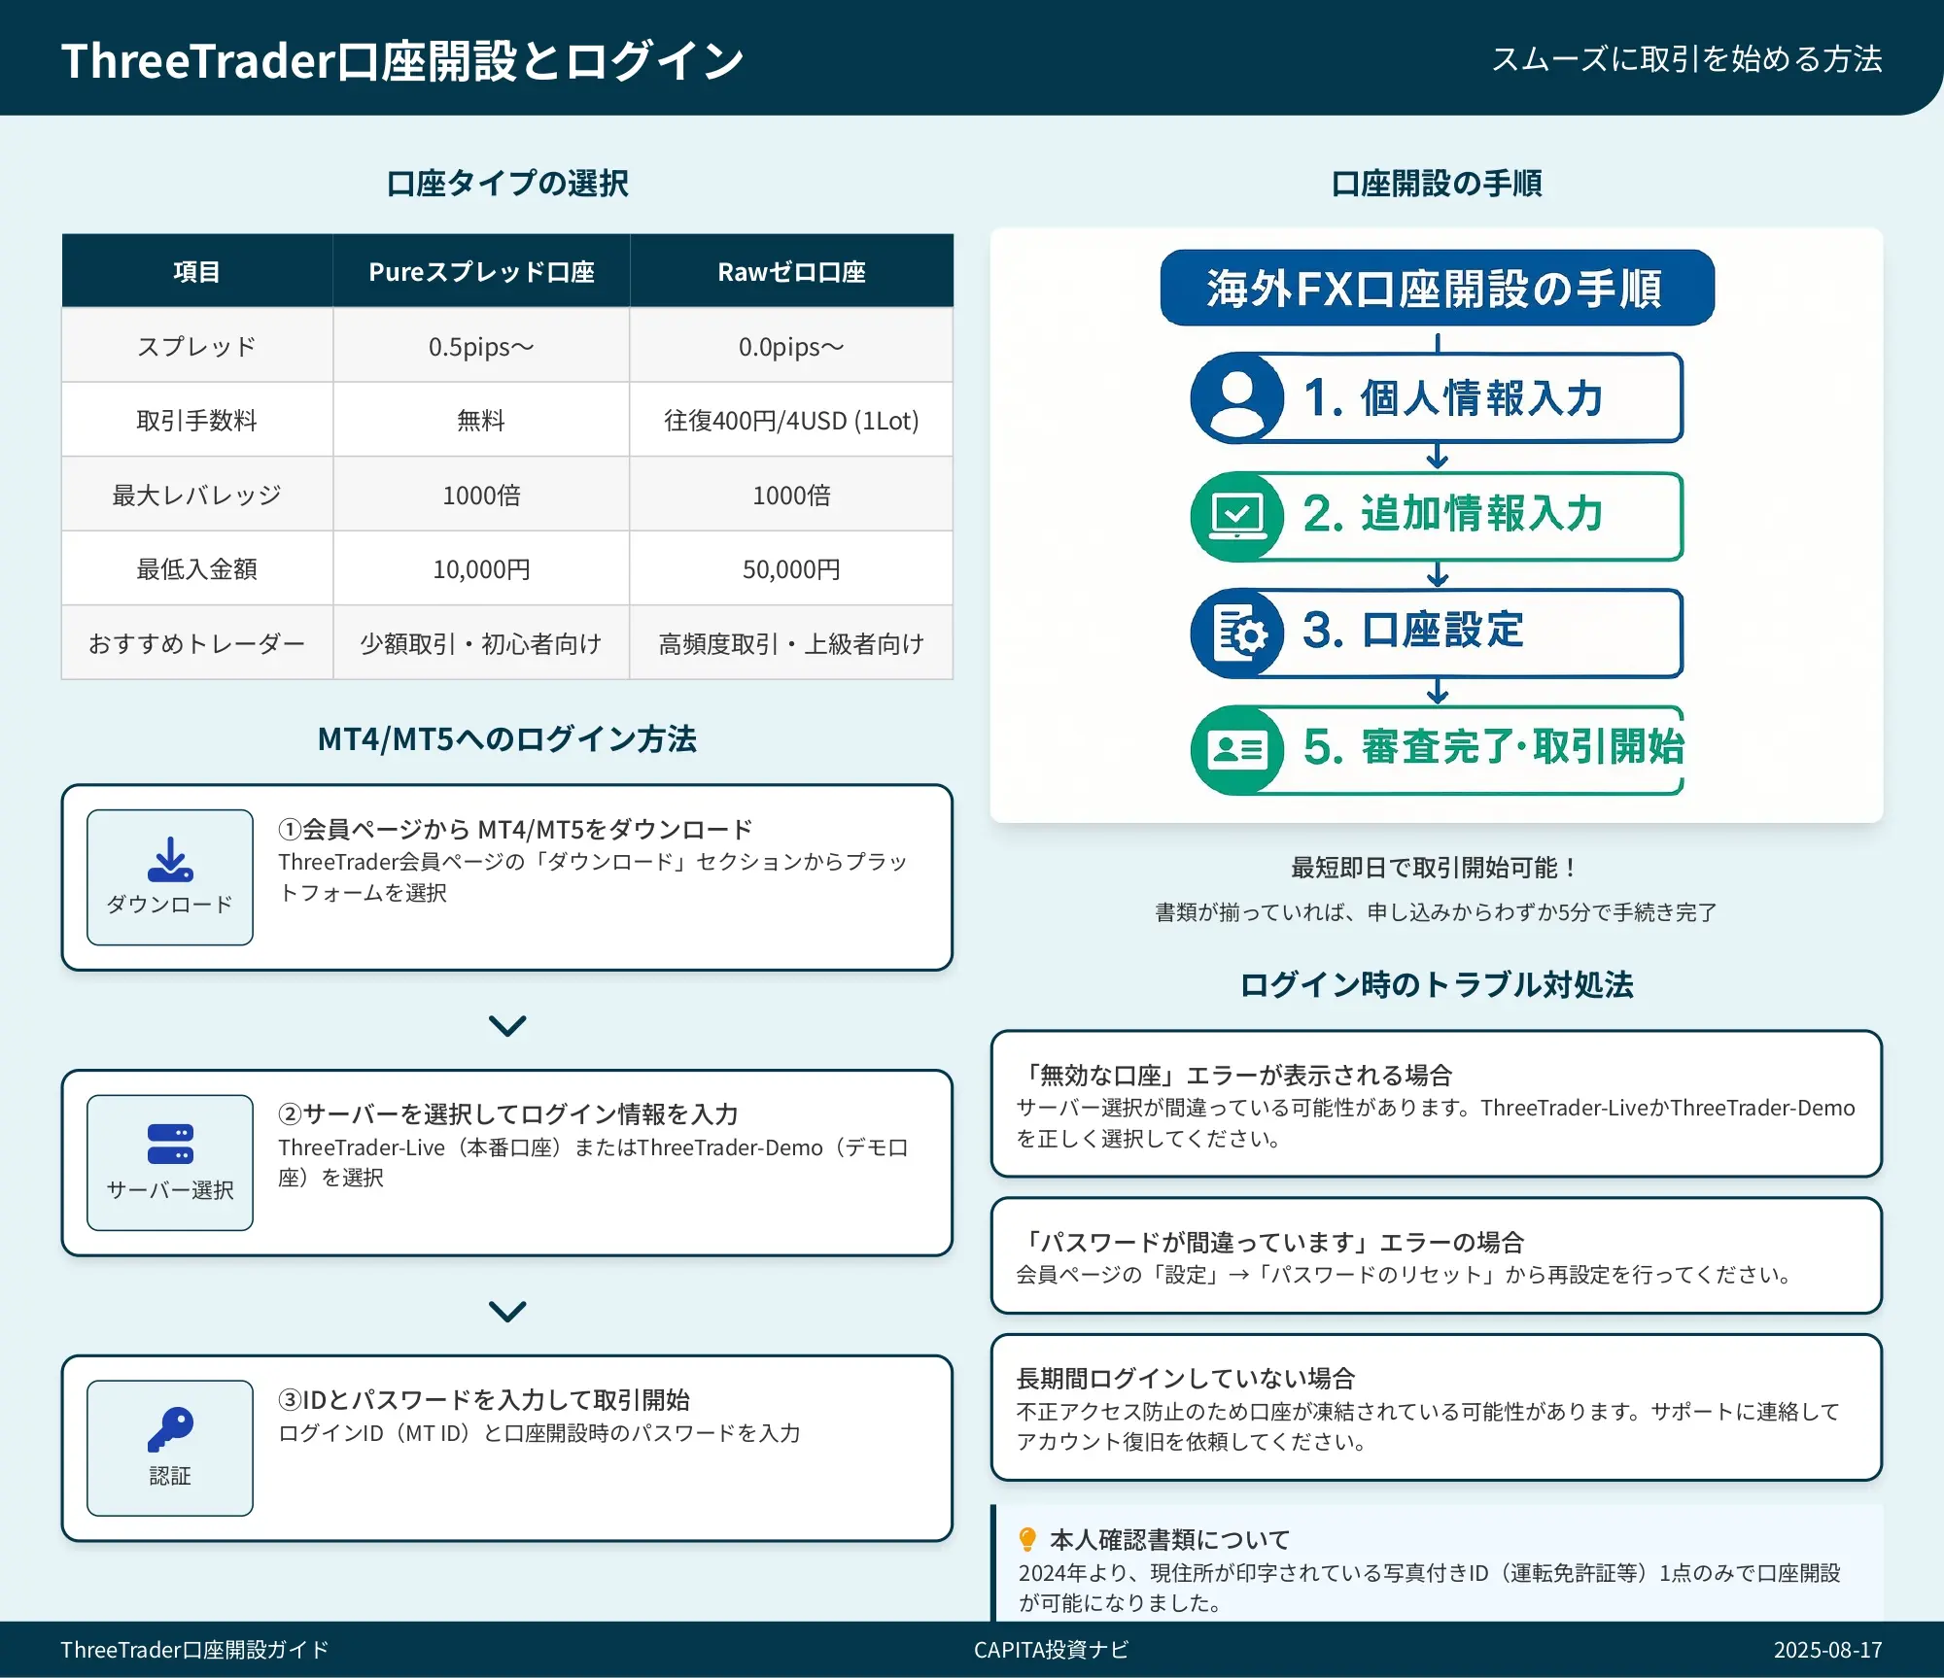Click the 高頻度取引・上級者向け cell
Screen dimensions: 1944x1678
(x=791, y=643)
